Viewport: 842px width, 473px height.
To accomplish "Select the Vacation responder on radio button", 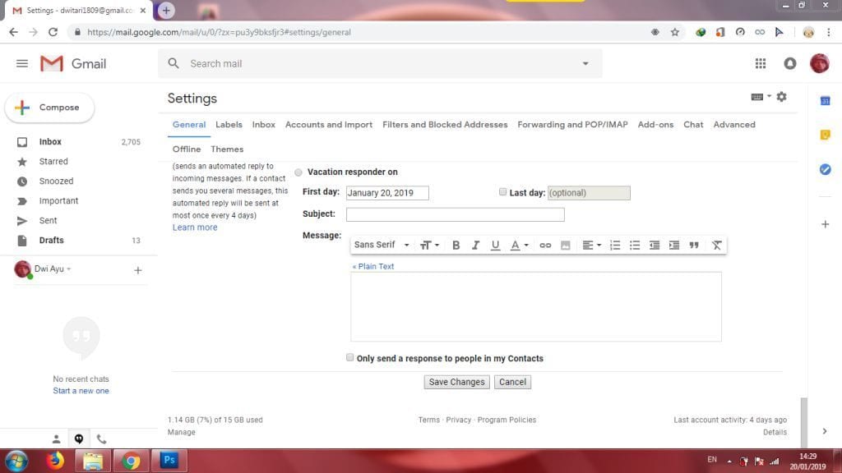I will pyautogui.click(x=298, y=172).
